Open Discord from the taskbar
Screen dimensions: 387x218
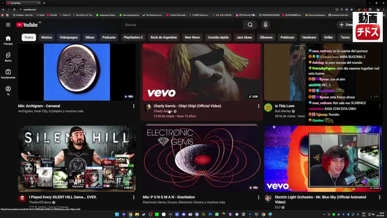(184, 214)
